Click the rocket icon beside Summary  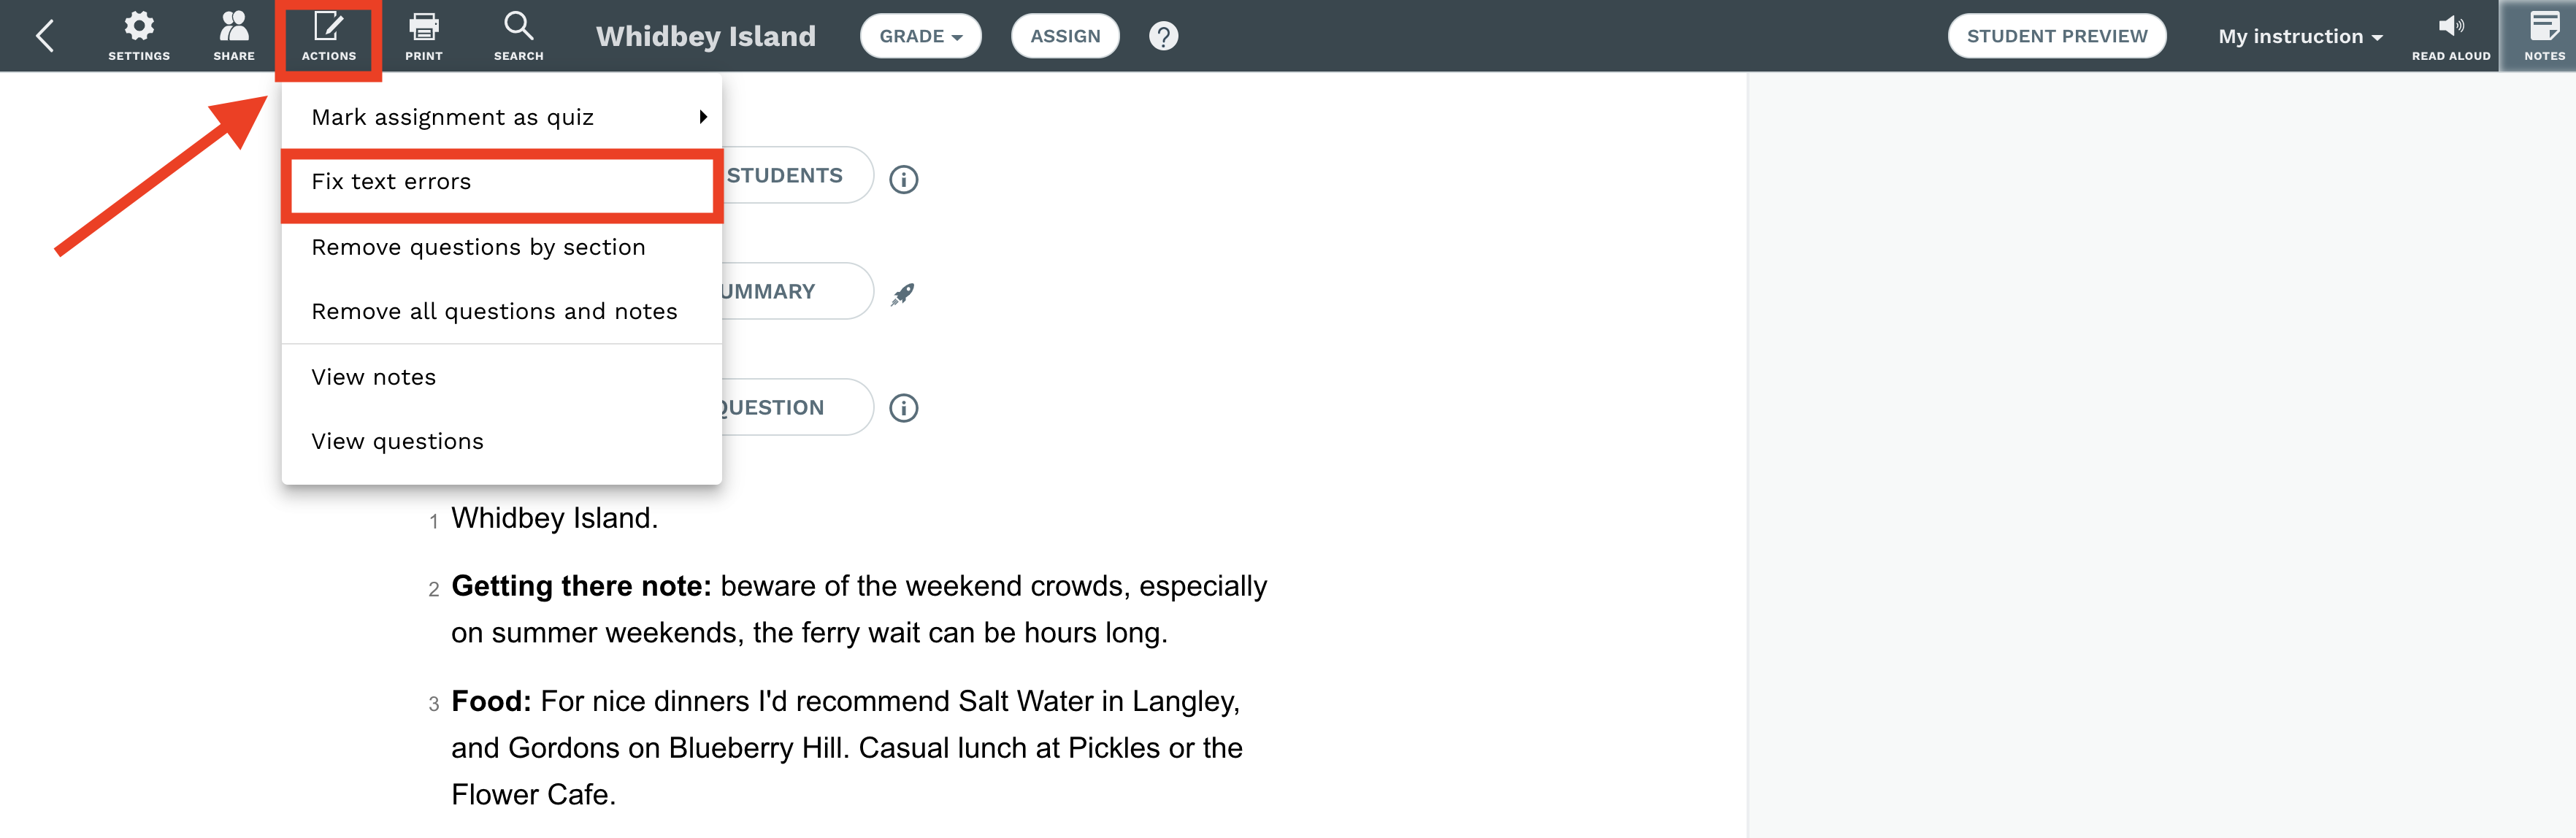902,294
